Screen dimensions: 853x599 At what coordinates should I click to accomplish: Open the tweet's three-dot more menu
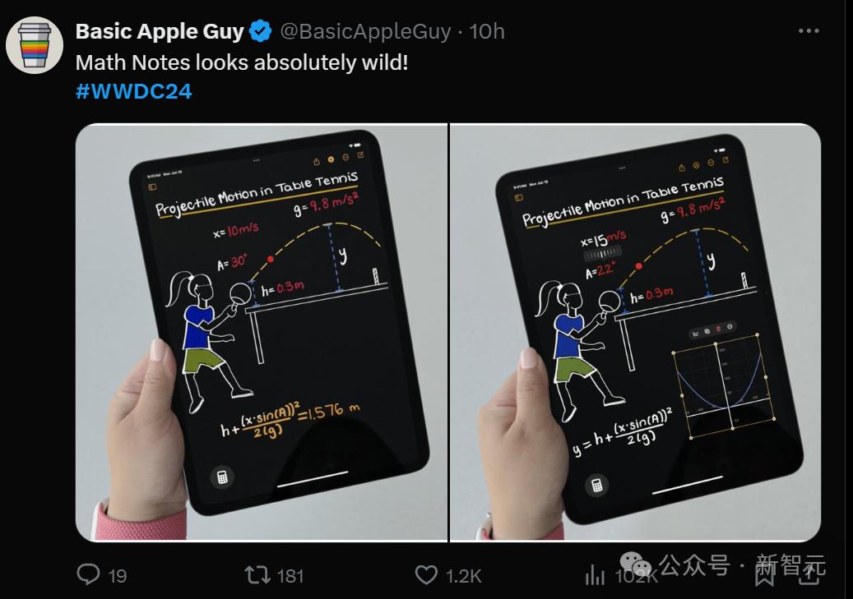[809, 32]
